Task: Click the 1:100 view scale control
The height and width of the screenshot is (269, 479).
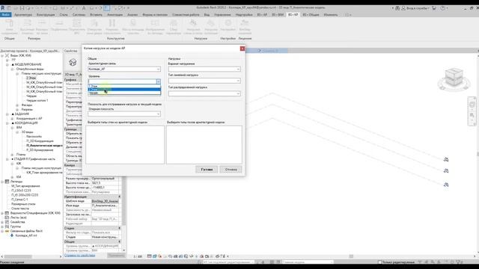Action: pyautogui.click(x=138, y=256)
